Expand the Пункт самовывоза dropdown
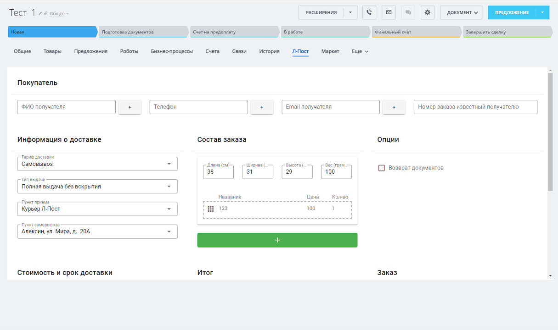This screenshot has height=330, width=558. coord(169,231)
